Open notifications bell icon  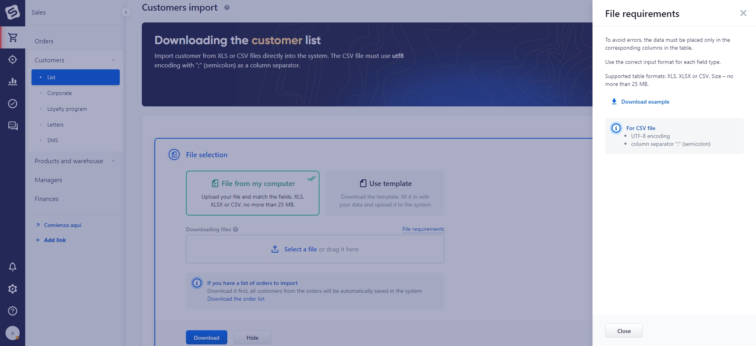click(x=13, y=267)
